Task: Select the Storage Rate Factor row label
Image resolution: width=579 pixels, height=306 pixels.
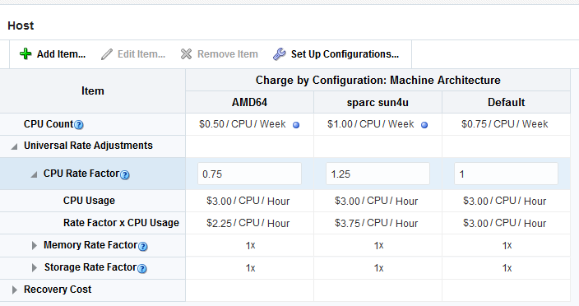Action: [x=90, y=267]
